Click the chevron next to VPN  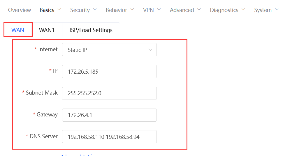click(159, 9)
